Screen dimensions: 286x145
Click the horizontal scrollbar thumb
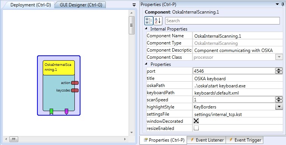tap(14, 139)
